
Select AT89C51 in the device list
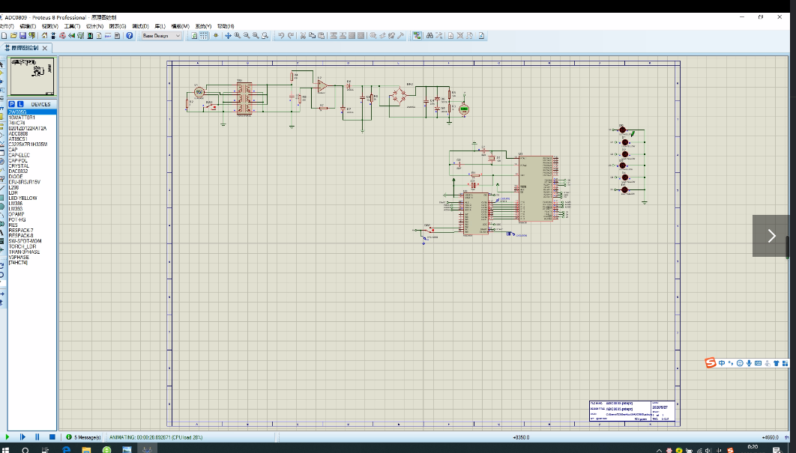coord(32,139)
